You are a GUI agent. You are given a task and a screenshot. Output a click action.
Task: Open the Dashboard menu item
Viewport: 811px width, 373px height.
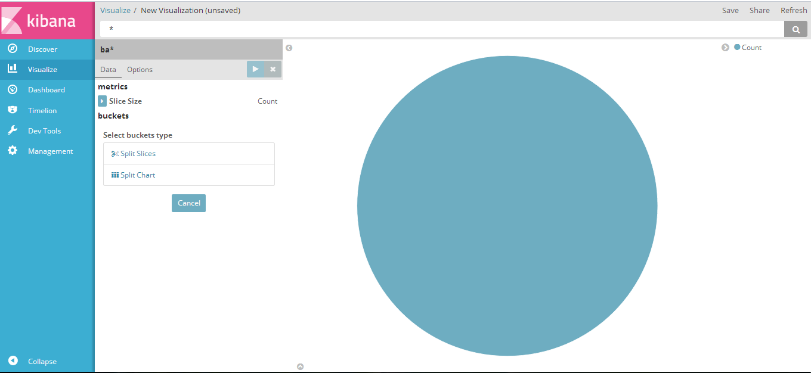[x=47, y=90]
